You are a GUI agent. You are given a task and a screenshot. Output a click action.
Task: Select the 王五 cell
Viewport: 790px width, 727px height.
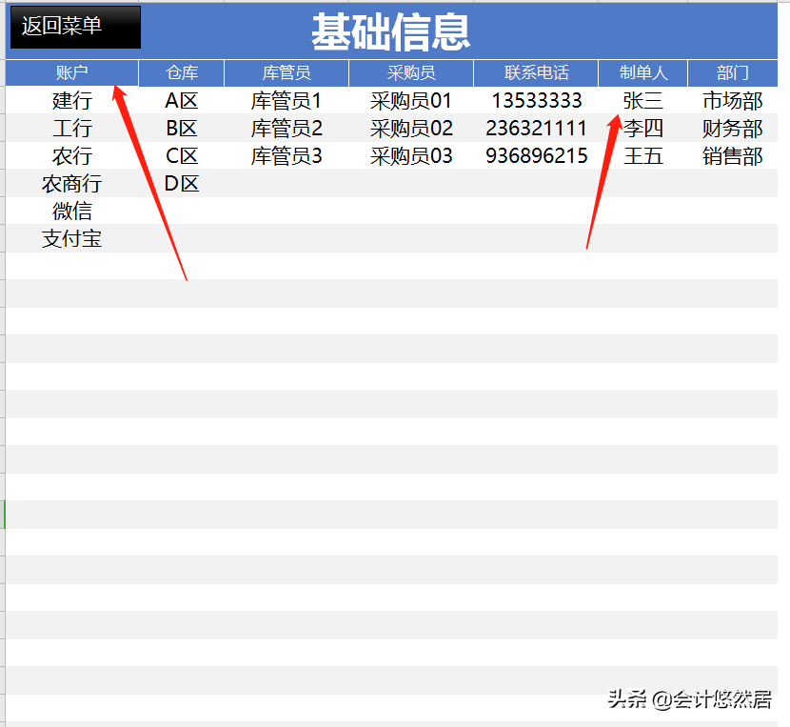pyautogui.click(x=642, y=156)
